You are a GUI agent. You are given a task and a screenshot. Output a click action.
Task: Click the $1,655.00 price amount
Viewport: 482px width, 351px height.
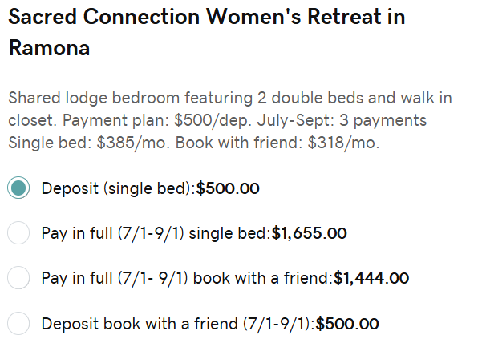[310, 233]
